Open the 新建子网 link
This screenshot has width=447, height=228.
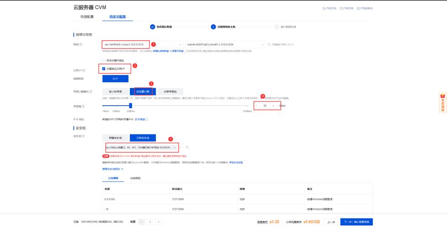[178, 51]
